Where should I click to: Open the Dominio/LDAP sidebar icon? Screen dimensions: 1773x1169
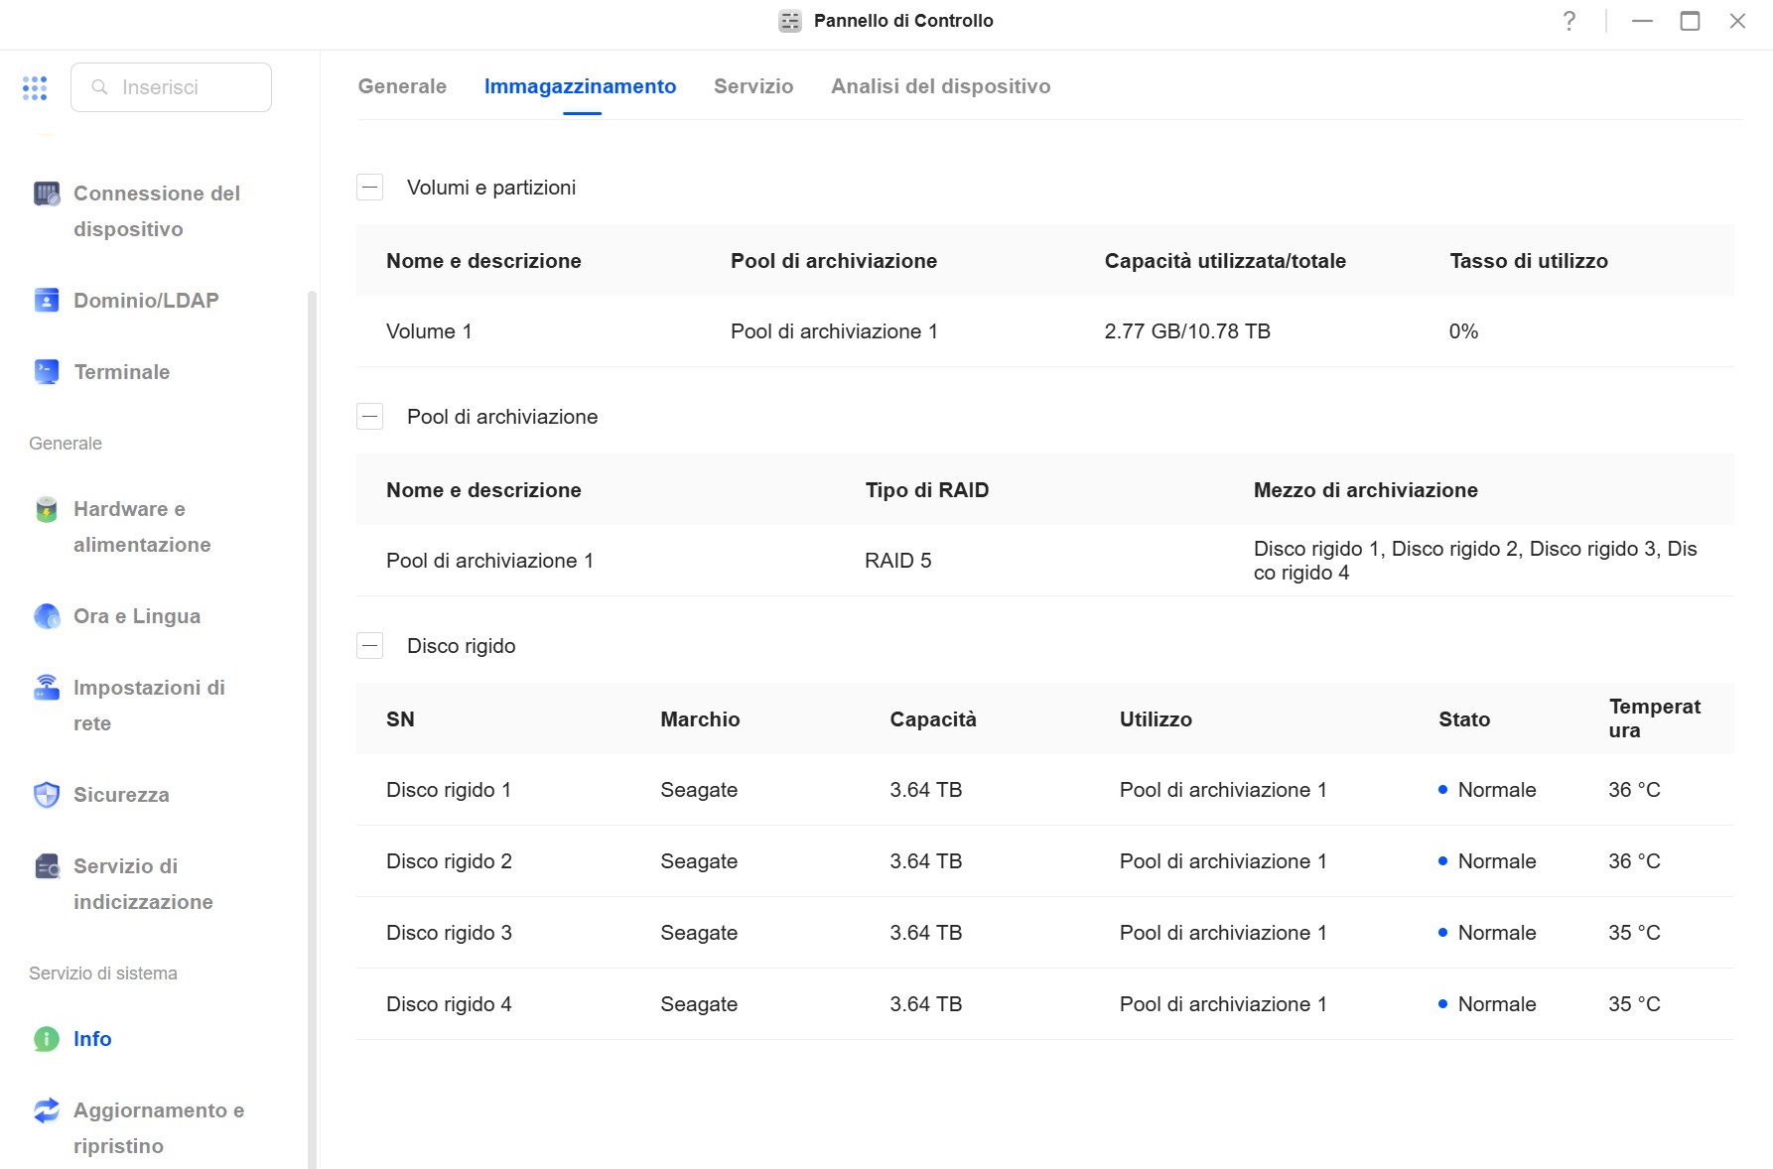tap(47, 300)
